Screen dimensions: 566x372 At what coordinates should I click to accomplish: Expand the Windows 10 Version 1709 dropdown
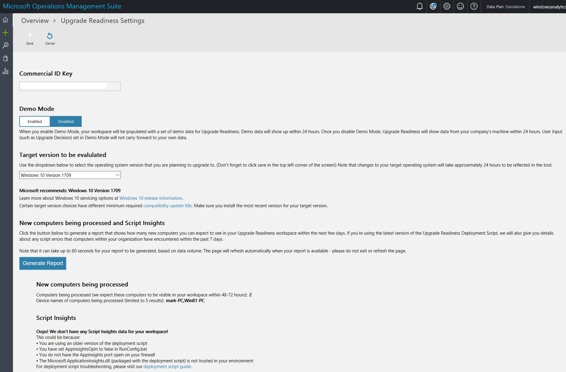(x=70, y=175)
